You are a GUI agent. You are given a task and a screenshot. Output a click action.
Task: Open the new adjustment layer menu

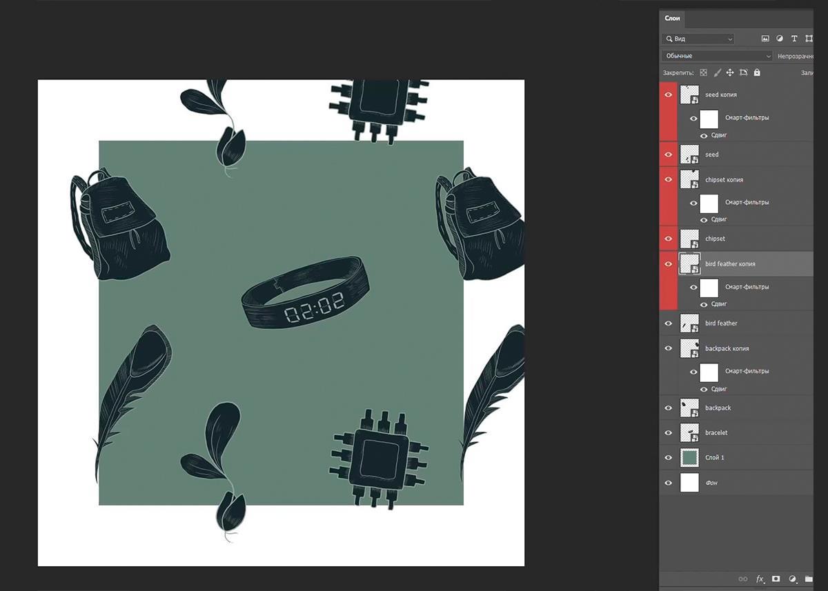[x=793, y=579]
